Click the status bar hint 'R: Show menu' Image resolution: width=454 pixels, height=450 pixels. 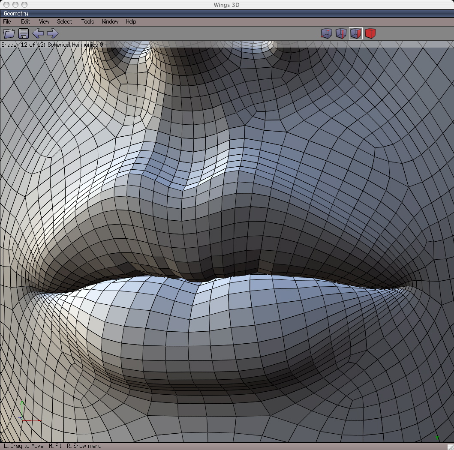84,446
